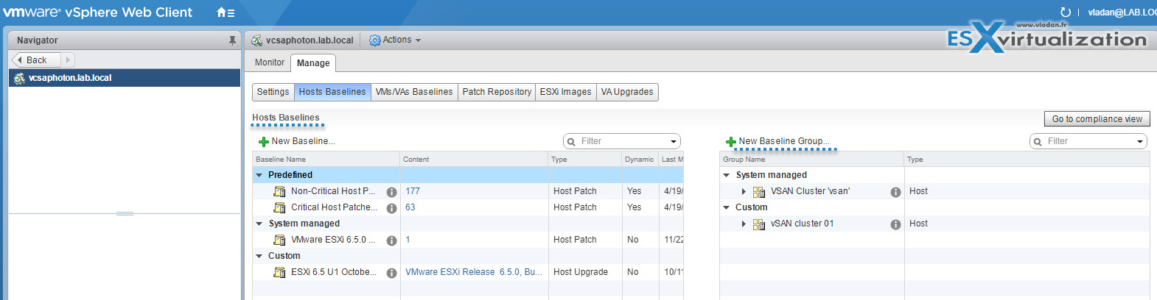The image size is (1157, 300).
Task: Open the Back history dropdown arrow
Action: click(x=68, y=60)
